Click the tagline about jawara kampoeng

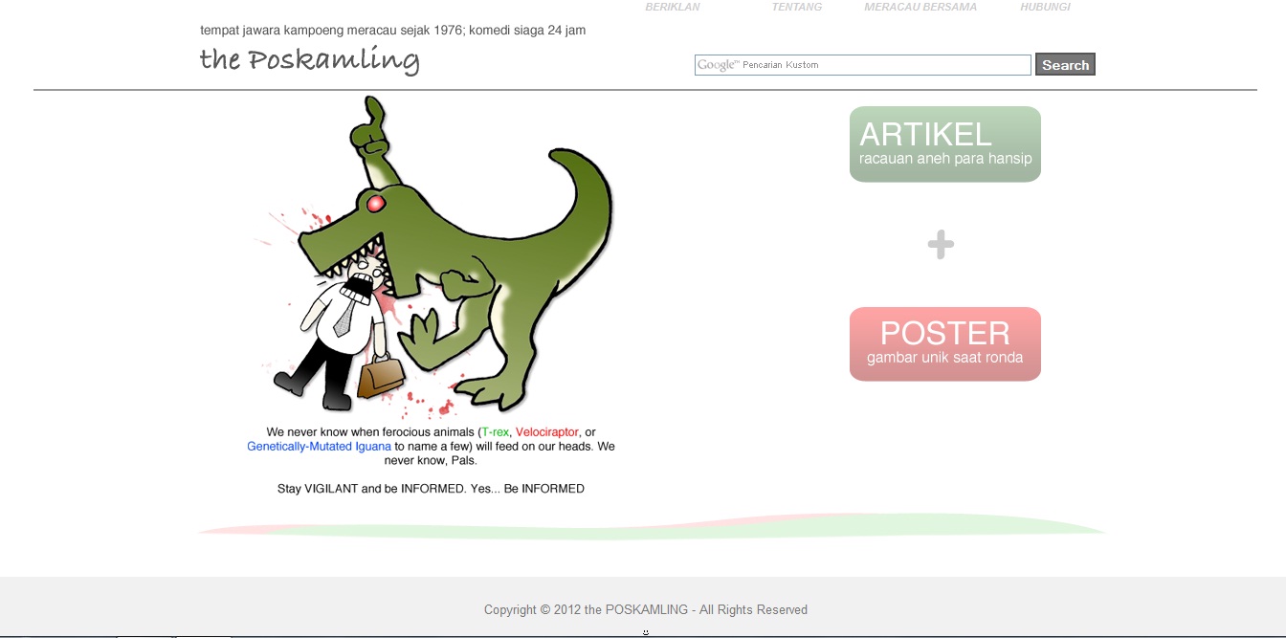[392, 31]
